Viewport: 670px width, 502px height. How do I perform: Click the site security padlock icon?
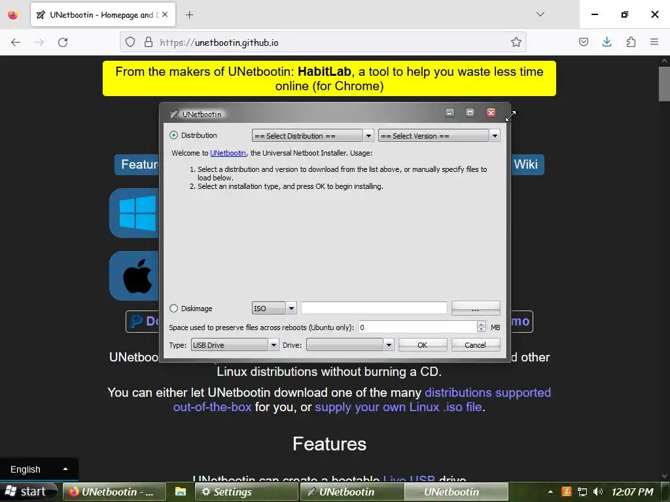tap(149, 42)
